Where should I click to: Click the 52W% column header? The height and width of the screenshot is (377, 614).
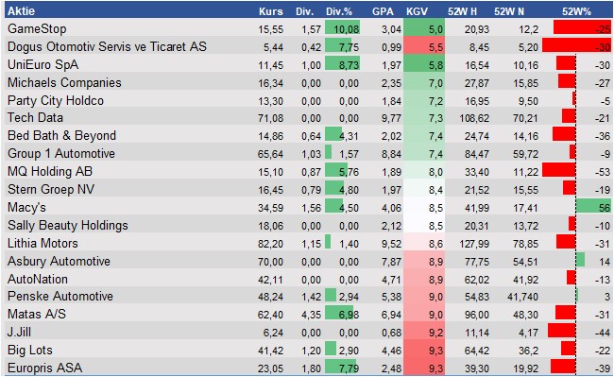pos(576,11)
